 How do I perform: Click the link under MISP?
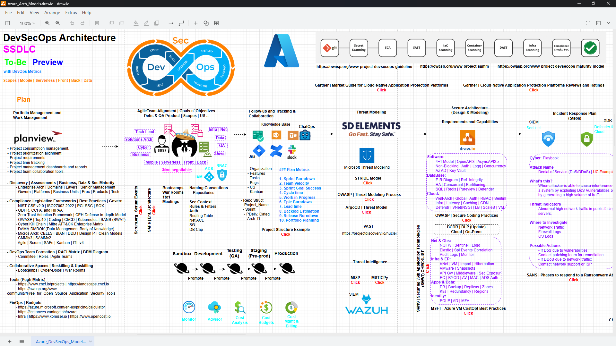point(355,283)
